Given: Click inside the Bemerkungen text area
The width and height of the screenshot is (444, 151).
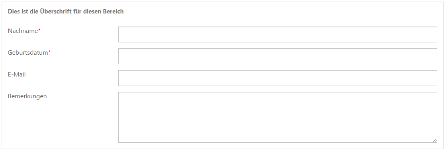Looking at the screenshot, I should pyautogui.click(x=278, y=117).
